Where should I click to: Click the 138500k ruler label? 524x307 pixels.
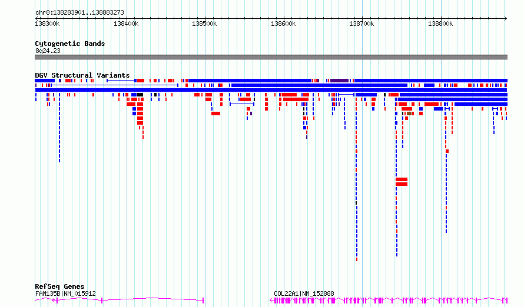click(x=204, y=24)
